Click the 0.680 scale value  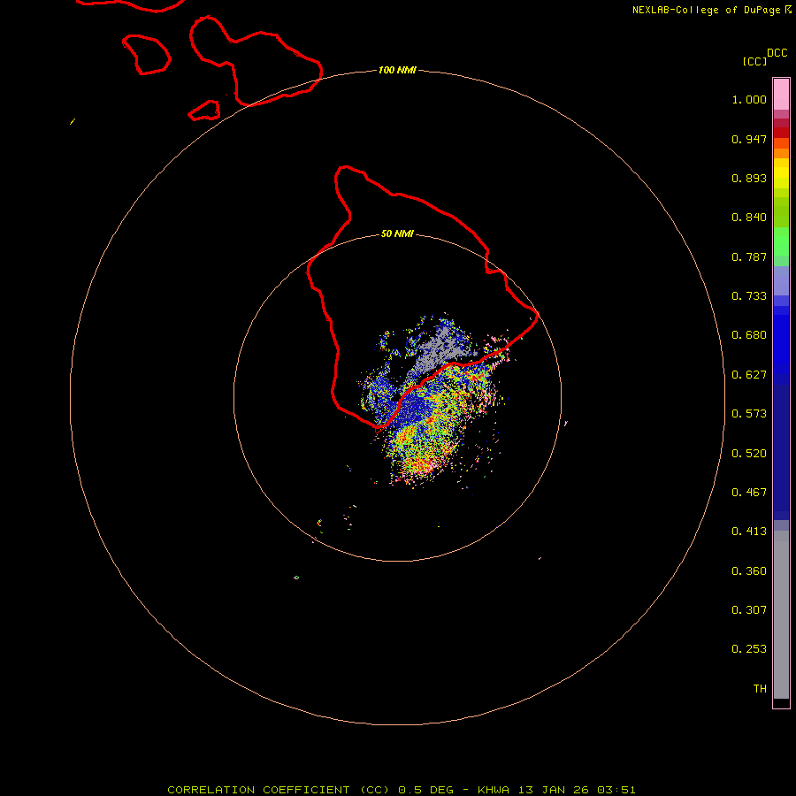pyautogui.click(x=749, y=335)
